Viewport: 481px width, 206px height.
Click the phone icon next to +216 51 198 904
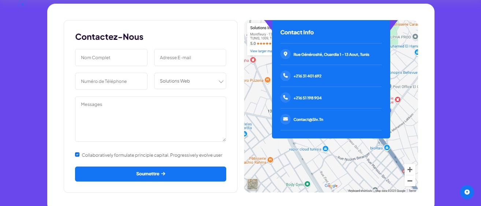point(285,98)
